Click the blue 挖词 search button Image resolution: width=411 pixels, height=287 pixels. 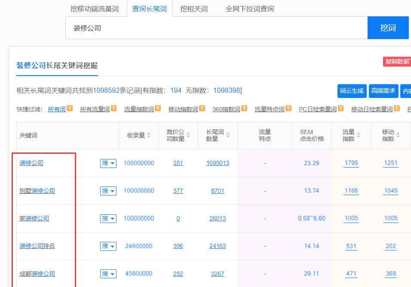[388, 27]
